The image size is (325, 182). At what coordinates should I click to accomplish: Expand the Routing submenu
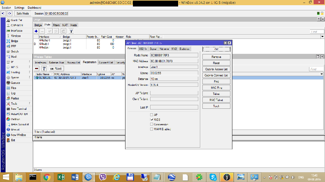[30, 72]
